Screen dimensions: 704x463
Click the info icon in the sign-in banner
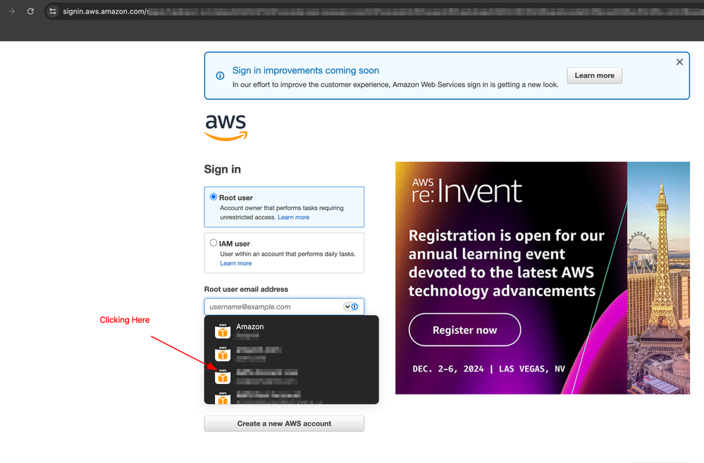220,75
